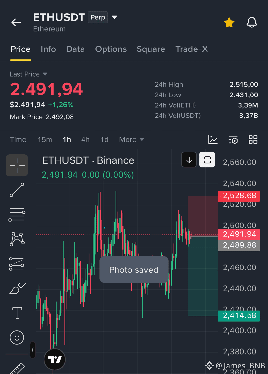Viewport: 268px width, 374px height.
Task: Click the screenshot capture frame button
Action: 207,159
